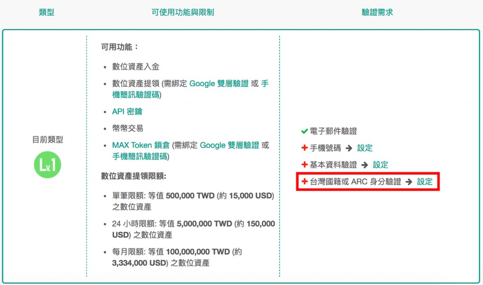
Task: Click red plus beside 台灣國籍或 ARC 身分驗證
Action: click(304, 181)
